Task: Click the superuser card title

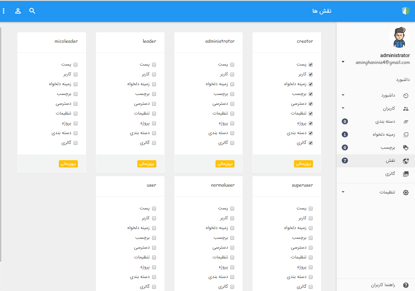Action: coord(302,185)
